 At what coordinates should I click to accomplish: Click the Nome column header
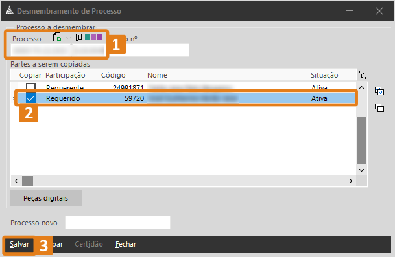tap(157, 75)
